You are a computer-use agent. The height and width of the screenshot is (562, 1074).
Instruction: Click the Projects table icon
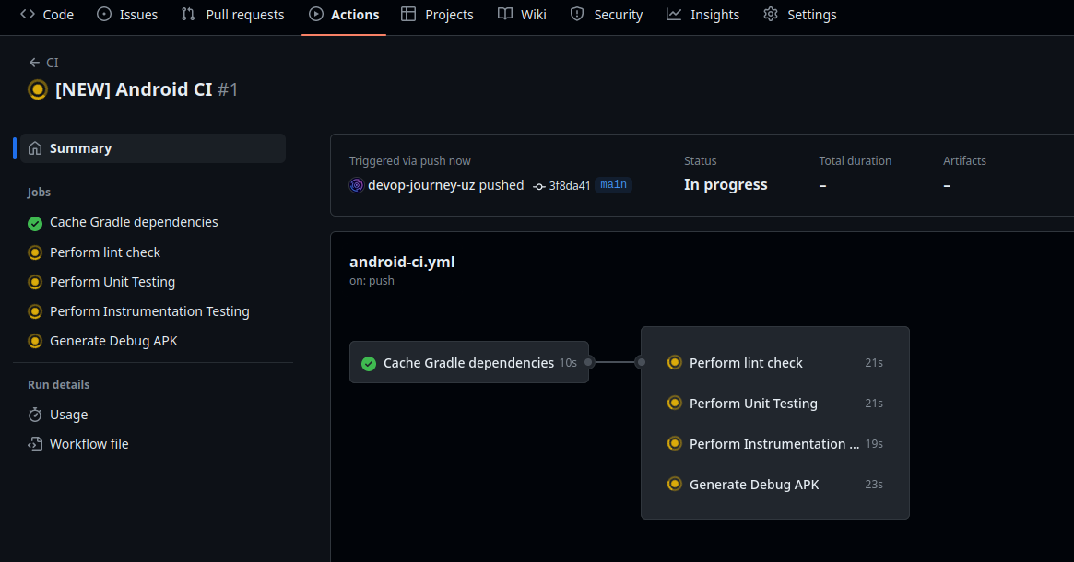click(x=408, y=15)
